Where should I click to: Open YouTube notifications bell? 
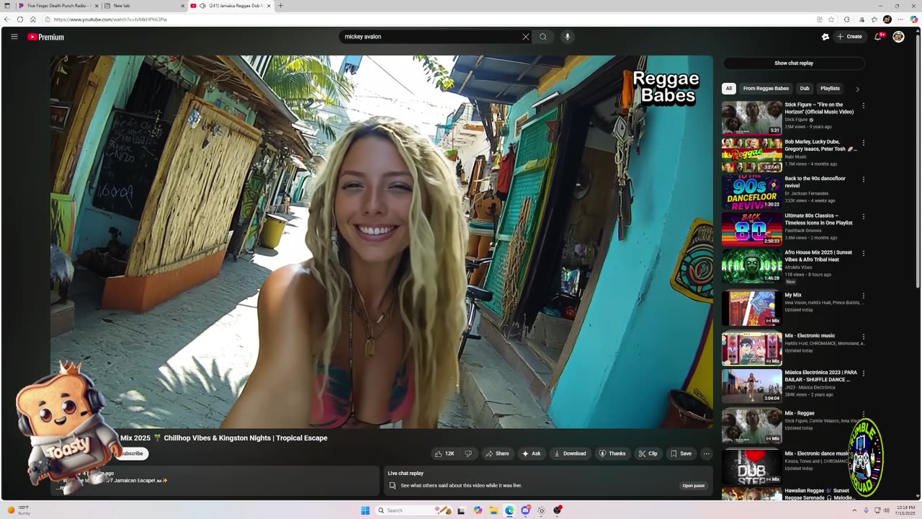click(x=878, y=37)
